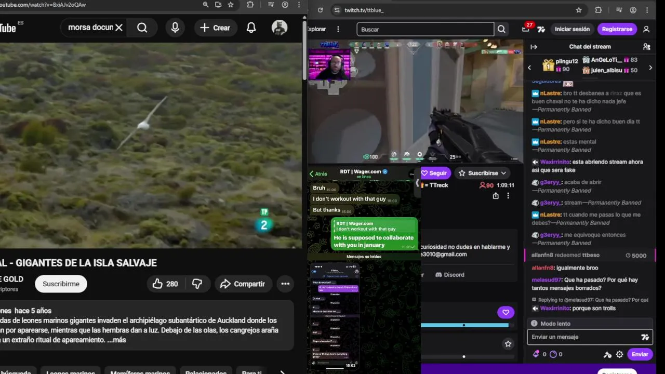The image size is (665, 374).
Task: Follow the channel with Seguir button
Action: [435, 173]
